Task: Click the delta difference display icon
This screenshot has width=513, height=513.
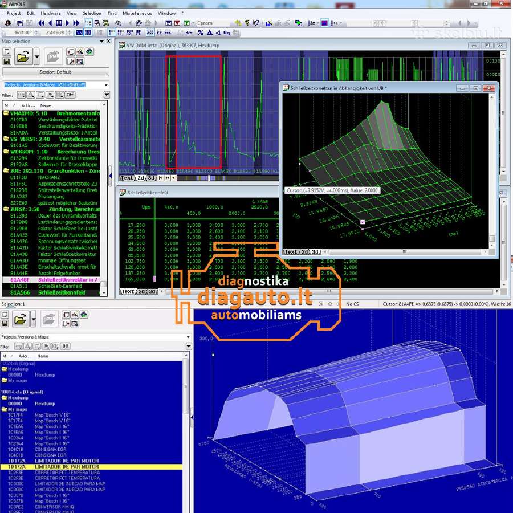Action: pos(210,32)
